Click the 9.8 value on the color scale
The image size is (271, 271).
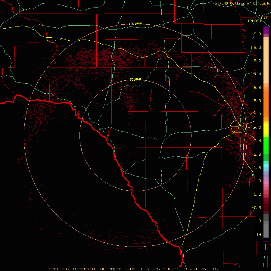coord(257,34)
